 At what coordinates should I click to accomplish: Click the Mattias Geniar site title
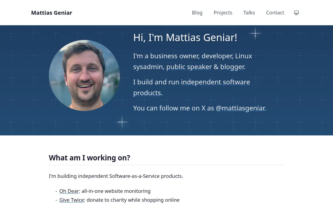(x=52, y=13)
